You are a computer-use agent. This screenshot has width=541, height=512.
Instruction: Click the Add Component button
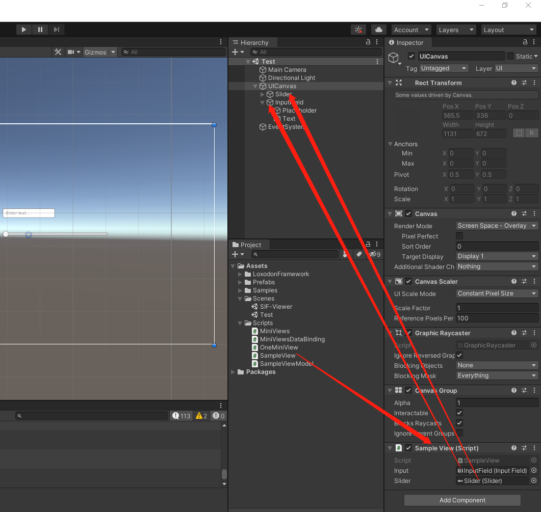click(461, 500)
